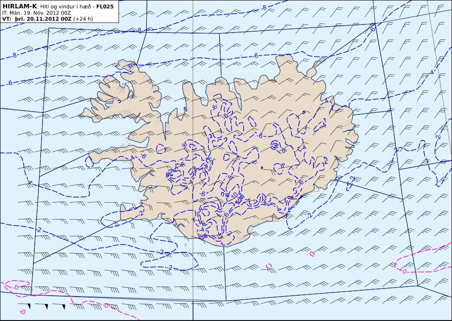The width and height of the screenshot is (452, 321).
Task: Select the '(+24 h)' forecast offset text
Action: (x=83, y=19)
